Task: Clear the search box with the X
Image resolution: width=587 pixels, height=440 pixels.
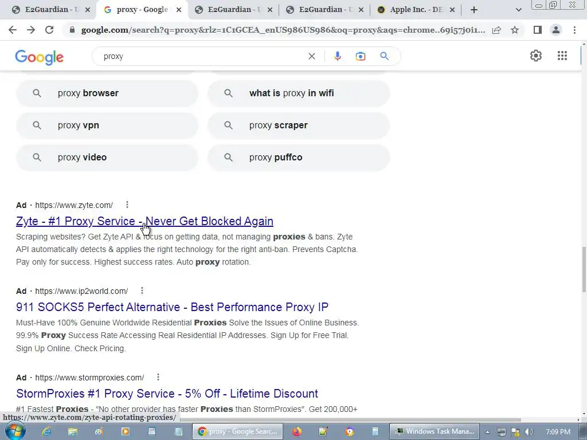Action: pos(311,56)
